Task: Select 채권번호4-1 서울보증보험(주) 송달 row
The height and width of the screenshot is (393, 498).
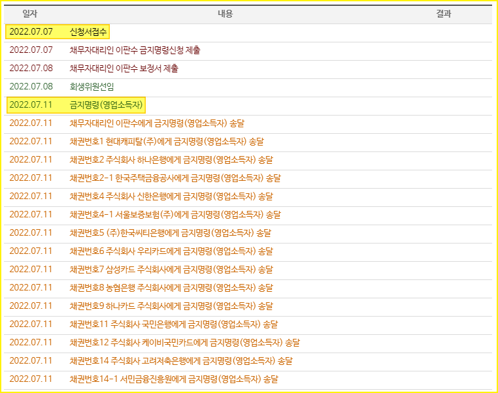Action: pyautogui.click(x=248, y=215)
